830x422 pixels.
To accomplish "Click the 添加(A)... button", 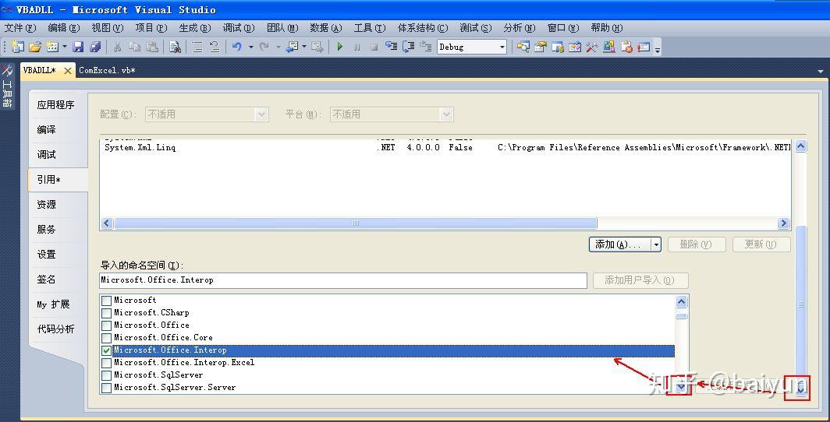I will pyautogui.click(x=620, y=244).
